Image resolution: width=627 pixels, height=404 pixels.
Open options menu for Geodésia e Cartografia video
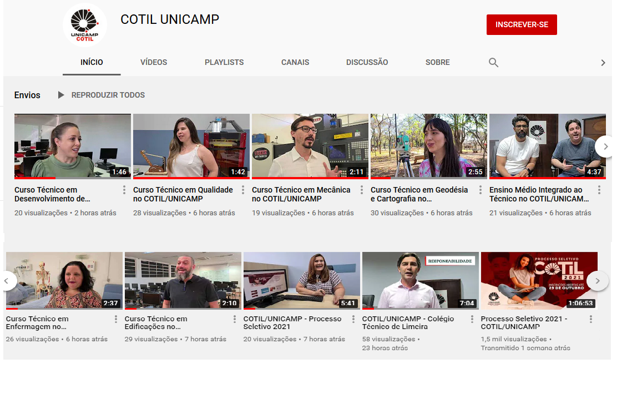click(481, 190)
